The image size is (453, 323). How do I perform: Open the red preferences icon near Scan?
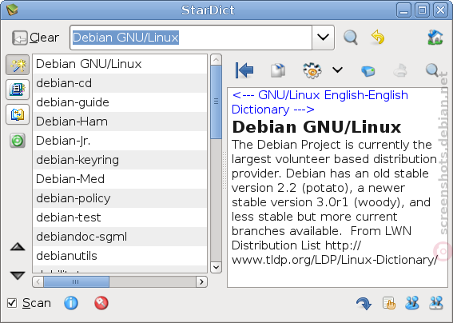click(101, 303)
